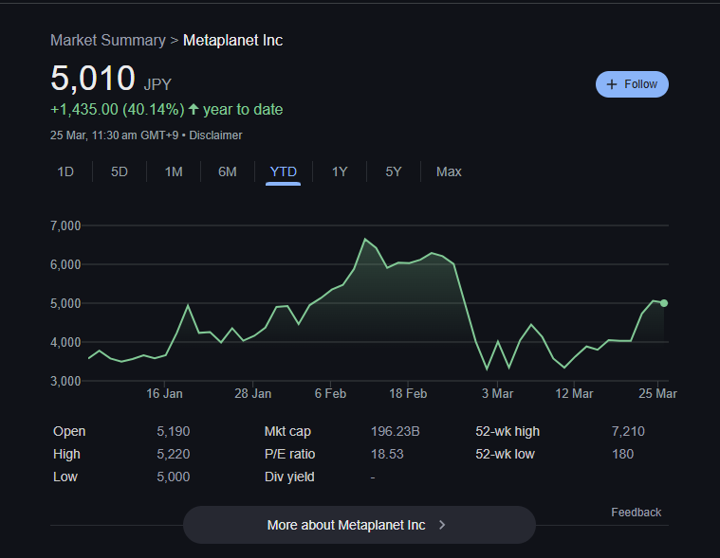The width and height of the screenshot is (720, 558).
Task: Show the 5Y chart range
Action: tap(394, 171)
